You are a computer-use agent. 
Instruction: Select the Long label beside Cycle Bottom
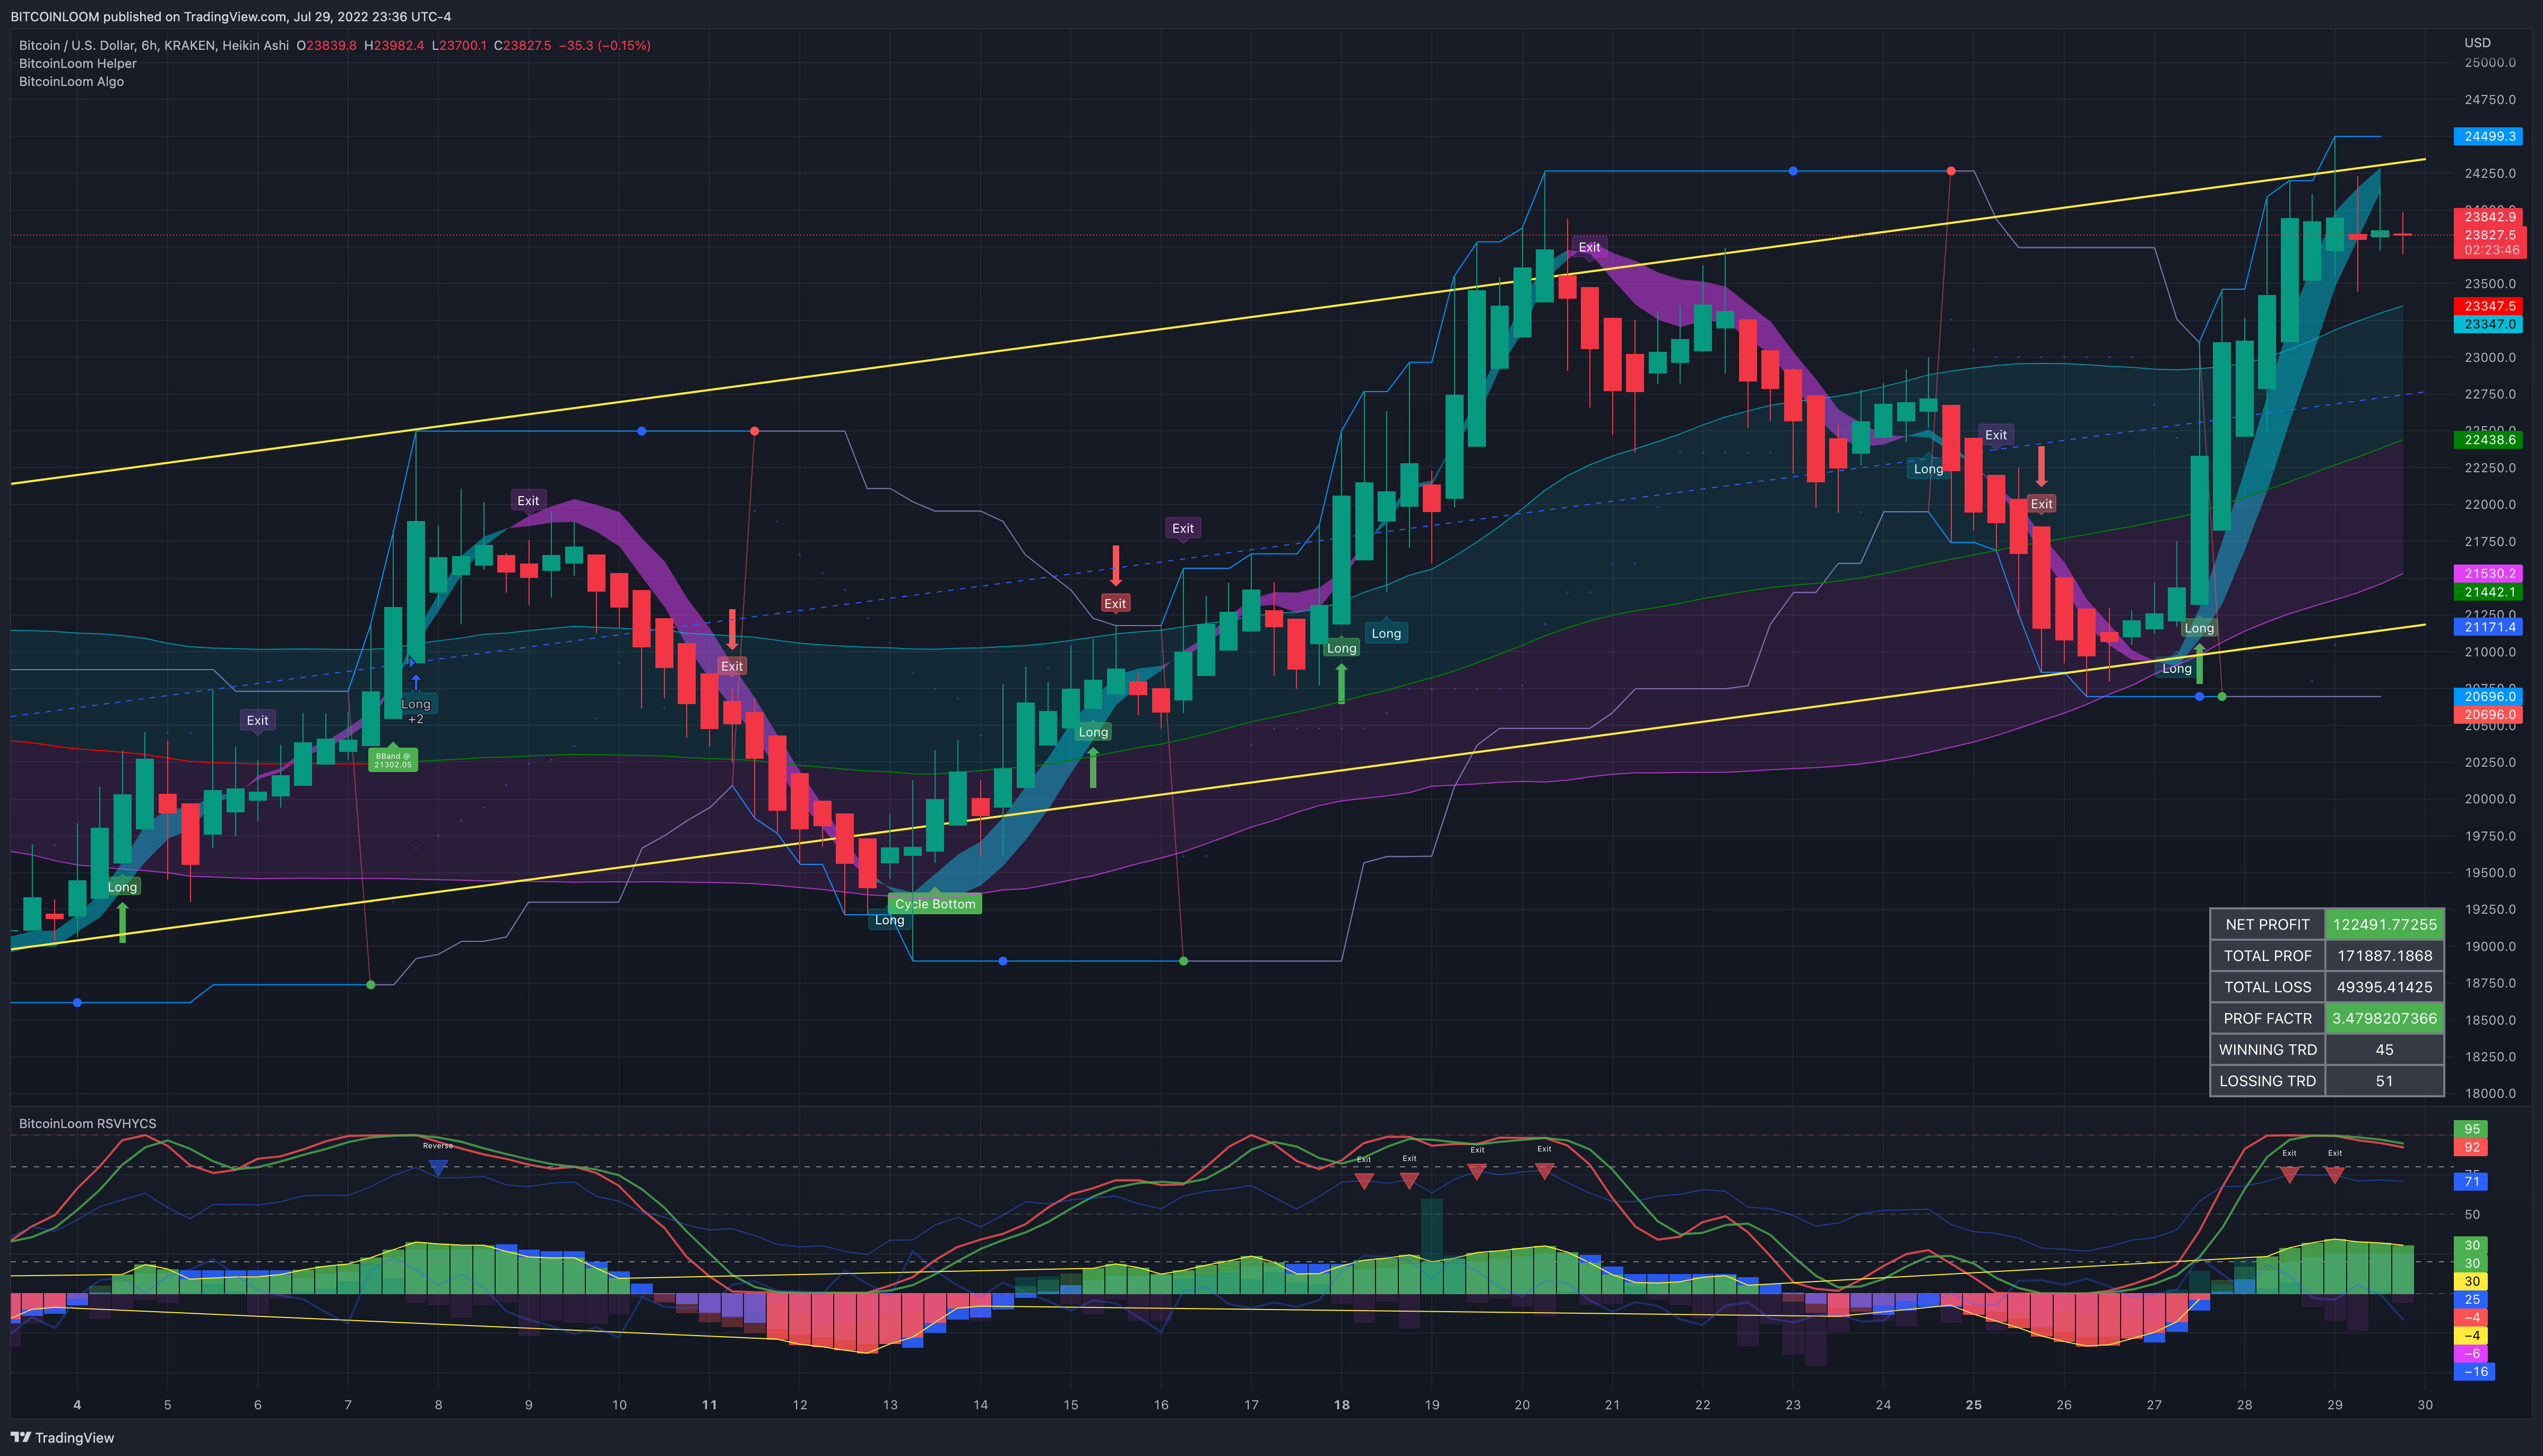point(889,920)
